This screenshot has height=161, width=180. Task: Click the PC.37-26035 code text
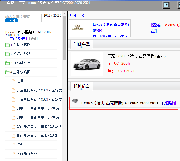point(52,15)
